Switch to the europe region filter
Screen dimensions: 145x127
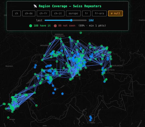73,13
